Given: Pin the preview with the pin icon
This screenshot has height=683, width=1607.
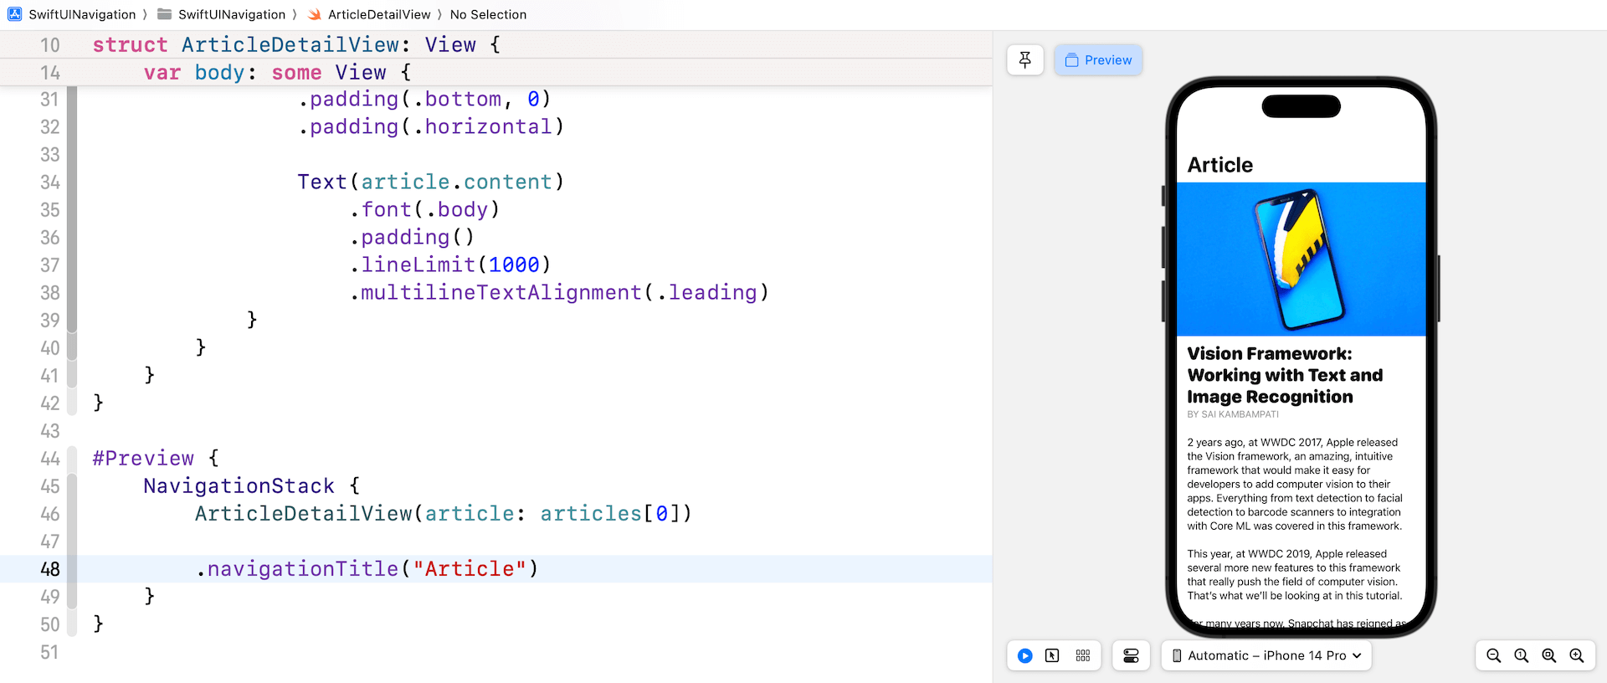Looking at the screenshot, I should point(1024,60).
